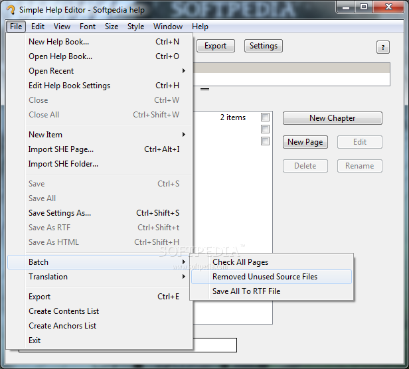Tick the bottom checkbox in the items list
This screenshot has height=369, width=409.
pyautogui.click(x=265, y=141)
